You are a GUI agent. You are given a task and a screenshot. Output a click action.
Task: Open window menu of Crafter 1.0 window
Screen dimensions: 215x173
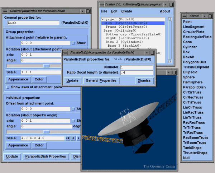pyautogui.click(x=102, y=4)
